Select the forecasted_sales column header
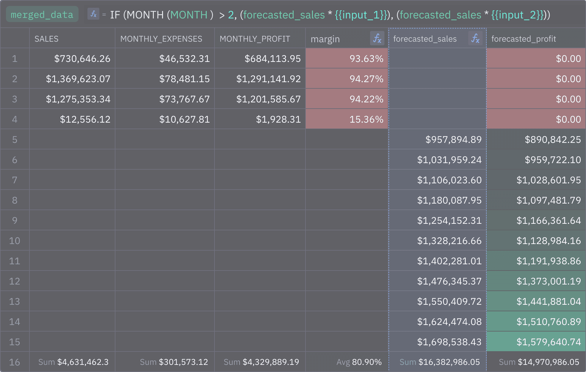 coord(438,38)
